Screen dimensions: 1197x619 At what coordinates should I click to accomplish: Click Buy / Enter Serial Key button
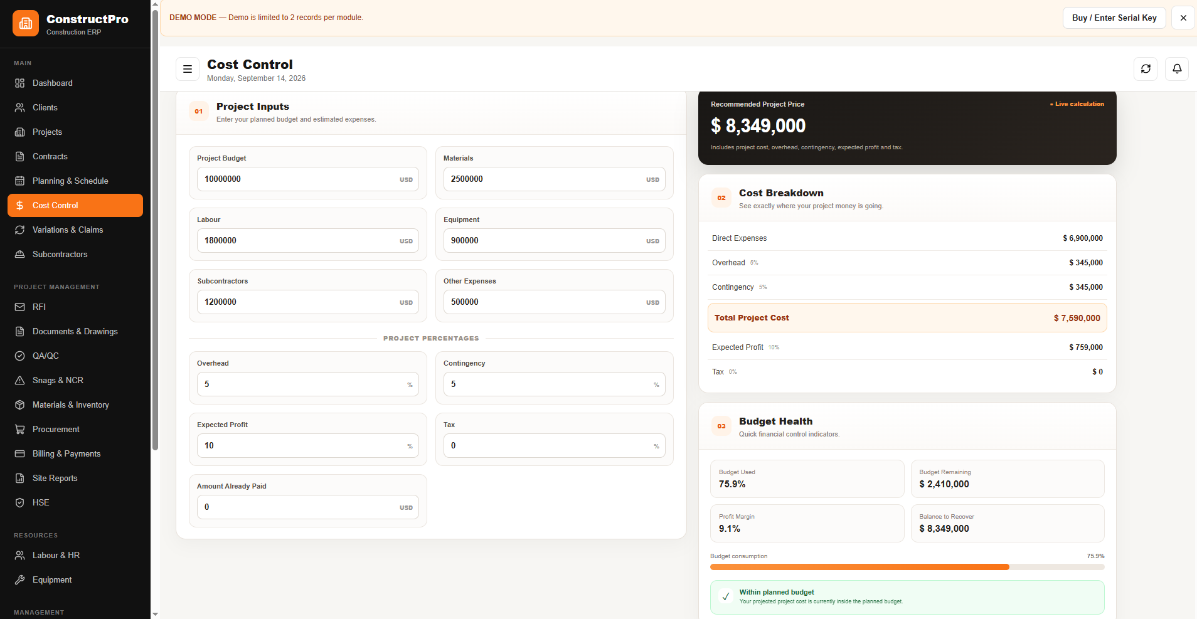pyautogui.click(x=1114, y=18)
